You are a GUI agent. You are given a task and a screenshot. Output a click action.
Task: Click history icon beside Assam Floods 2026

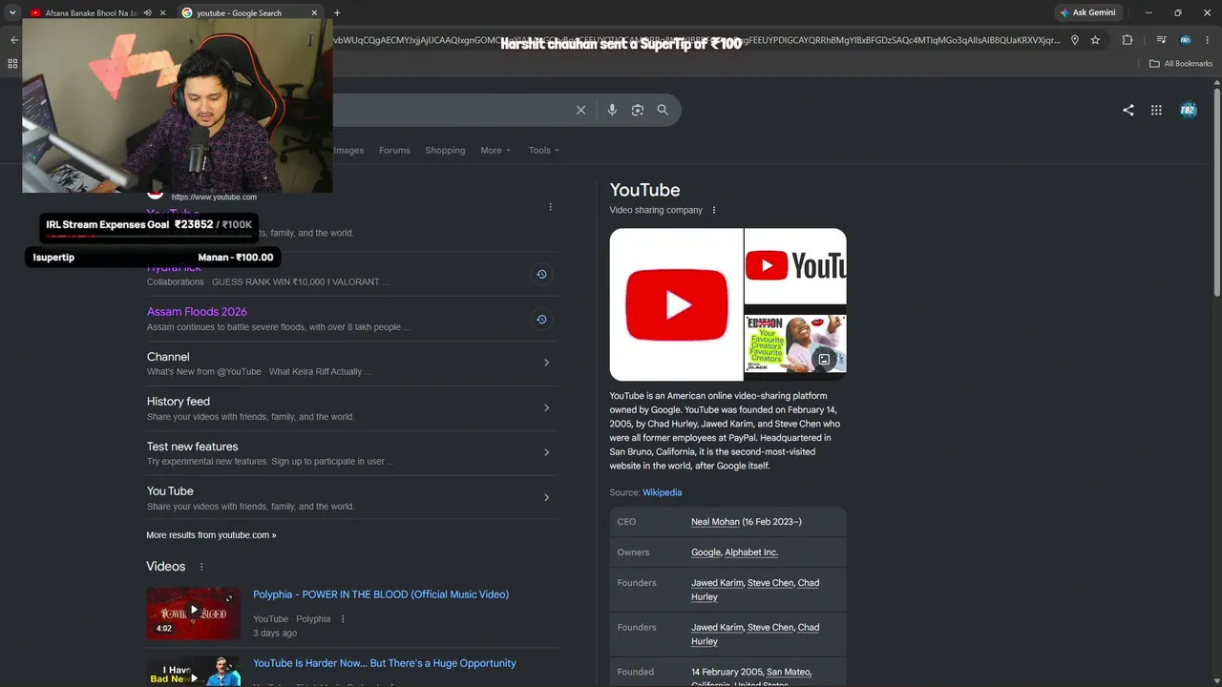pos(541,320)
